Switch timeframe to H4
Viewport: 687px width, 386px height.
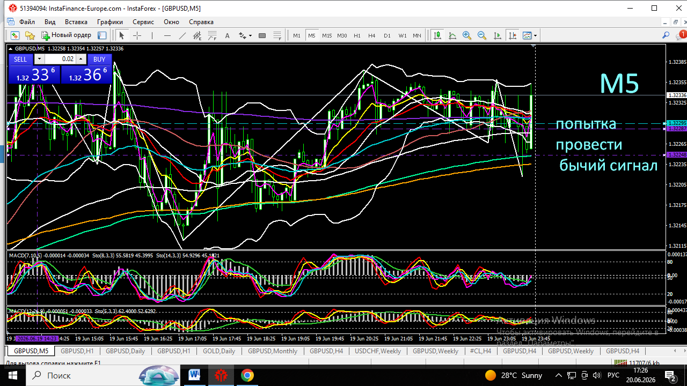coord(371,35)
